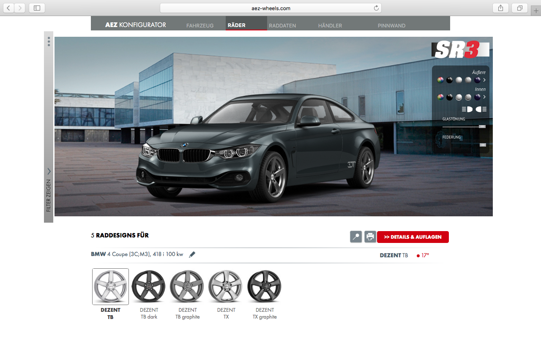Open the magnifier zoom tool
Screen dimensions: 541x338
[356, 237]
